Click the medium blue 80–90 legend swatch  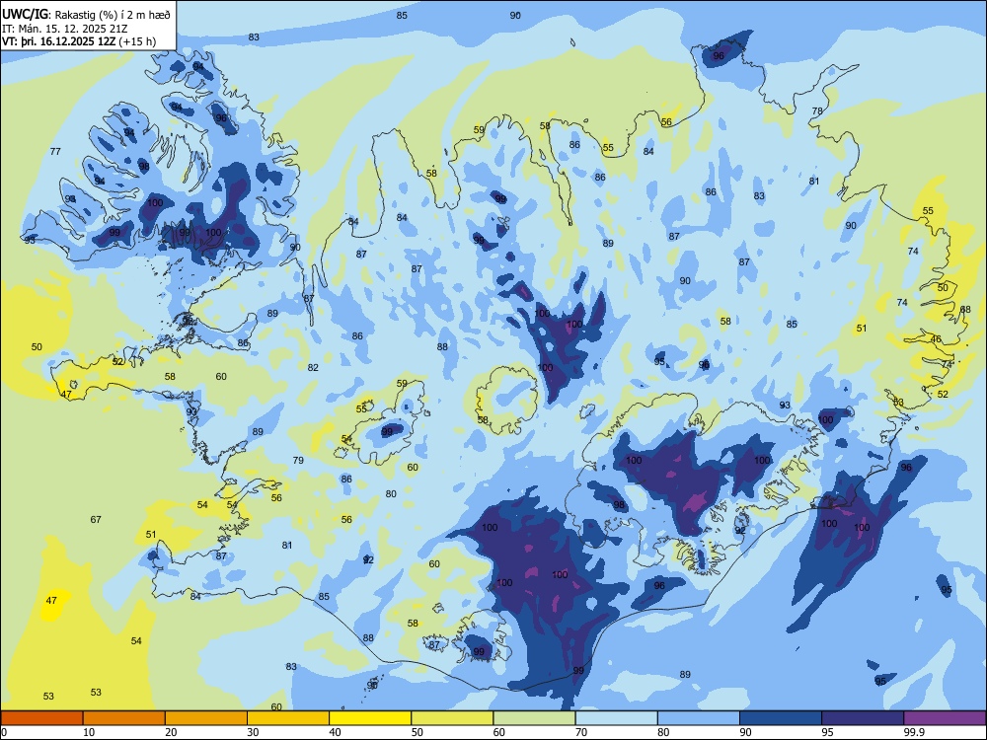699,718
